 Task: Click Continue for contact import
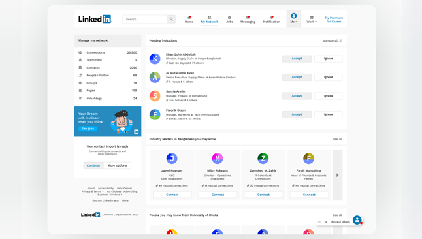[93, 165]
